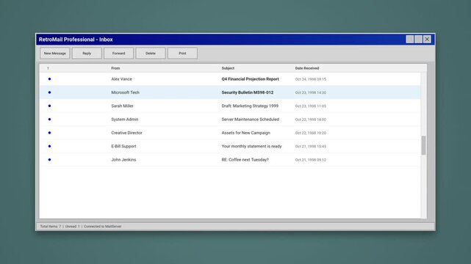This screenshot has width=471, height=264.
Task: Click the blue dot beside Creative Director
Action: coord(49,133)
